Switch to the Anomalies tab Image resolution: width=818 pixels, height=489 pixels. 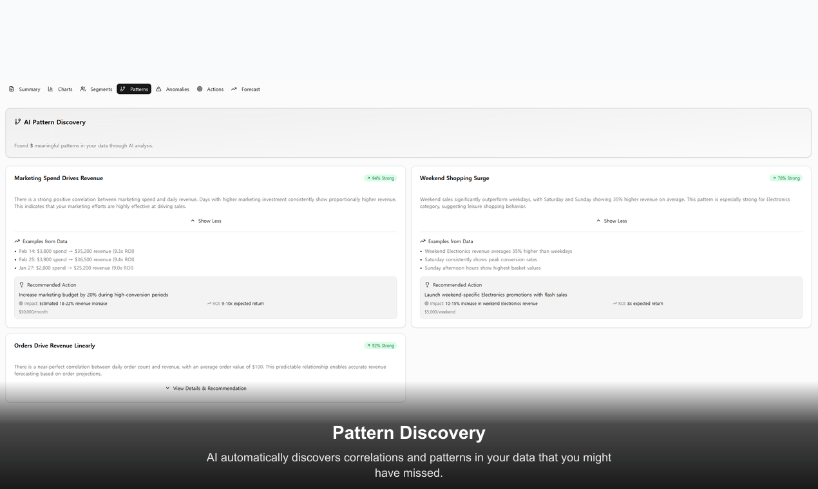(x=173, y=89)
